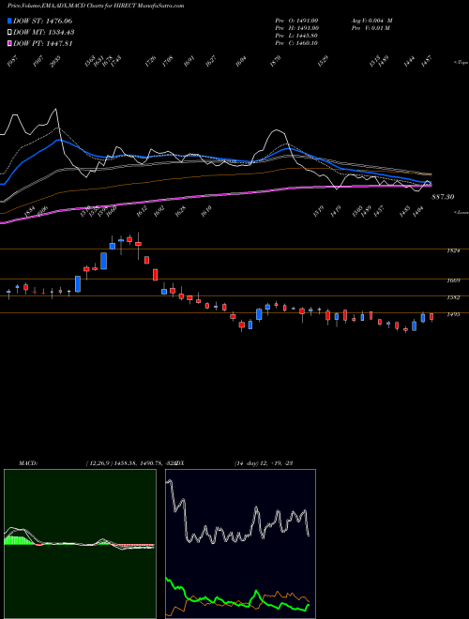The height and width of the screenshot is (619, 469).
Task: Click the 1610 low value label
Action: click(206, 211)
